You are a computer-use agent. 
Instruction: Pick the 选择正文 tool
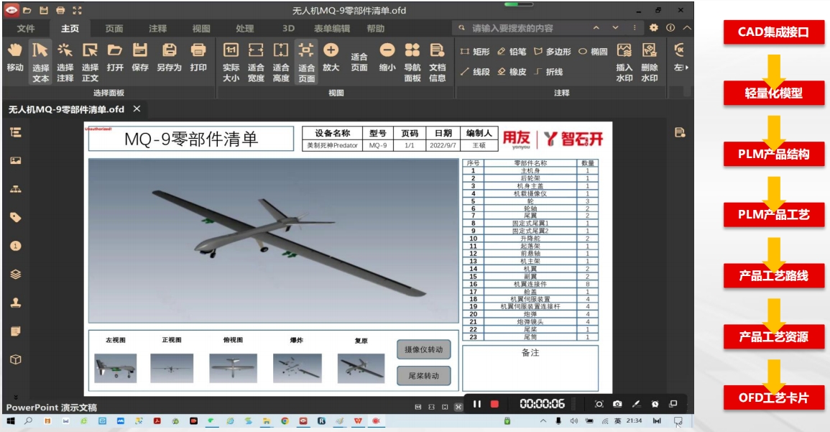[x=90, y=62]
